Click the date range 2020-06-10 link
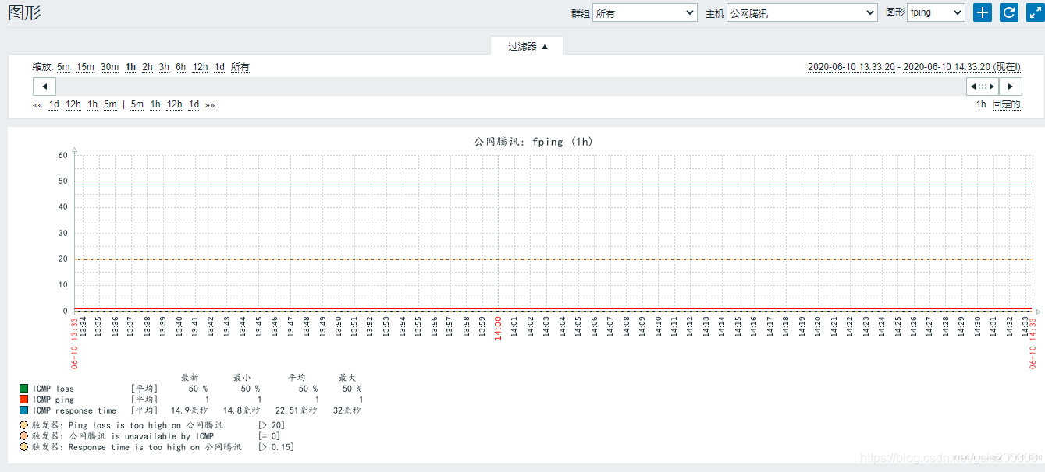The width and height of the screenshot is (1045, 472). [914, 67]
